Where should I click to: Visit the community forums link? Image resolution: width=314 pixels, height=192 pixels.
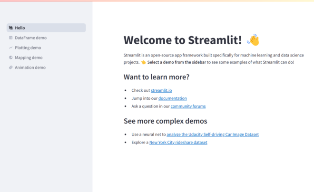point(188,106)
